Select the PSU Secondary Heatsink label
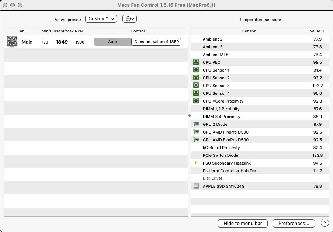The height and width of the screenshot is (232, 333). pyautogui.click(x=226, y=163)
